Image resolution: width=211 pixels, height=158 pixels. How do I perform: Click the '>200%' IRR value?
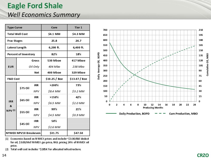coord(54,85)
